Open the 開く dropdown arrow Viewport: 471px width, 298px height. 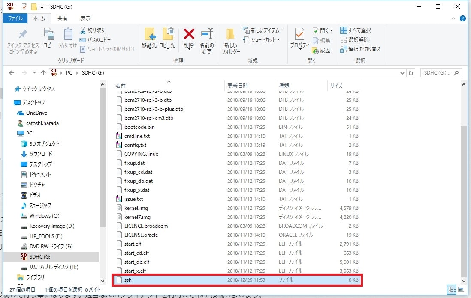click(331, 30)
